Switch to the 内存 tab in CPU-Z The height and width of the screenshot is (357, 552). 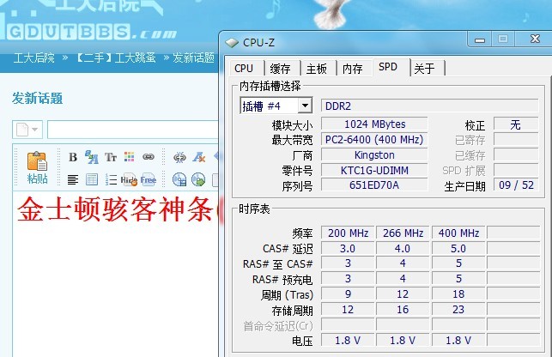point(353,69)
